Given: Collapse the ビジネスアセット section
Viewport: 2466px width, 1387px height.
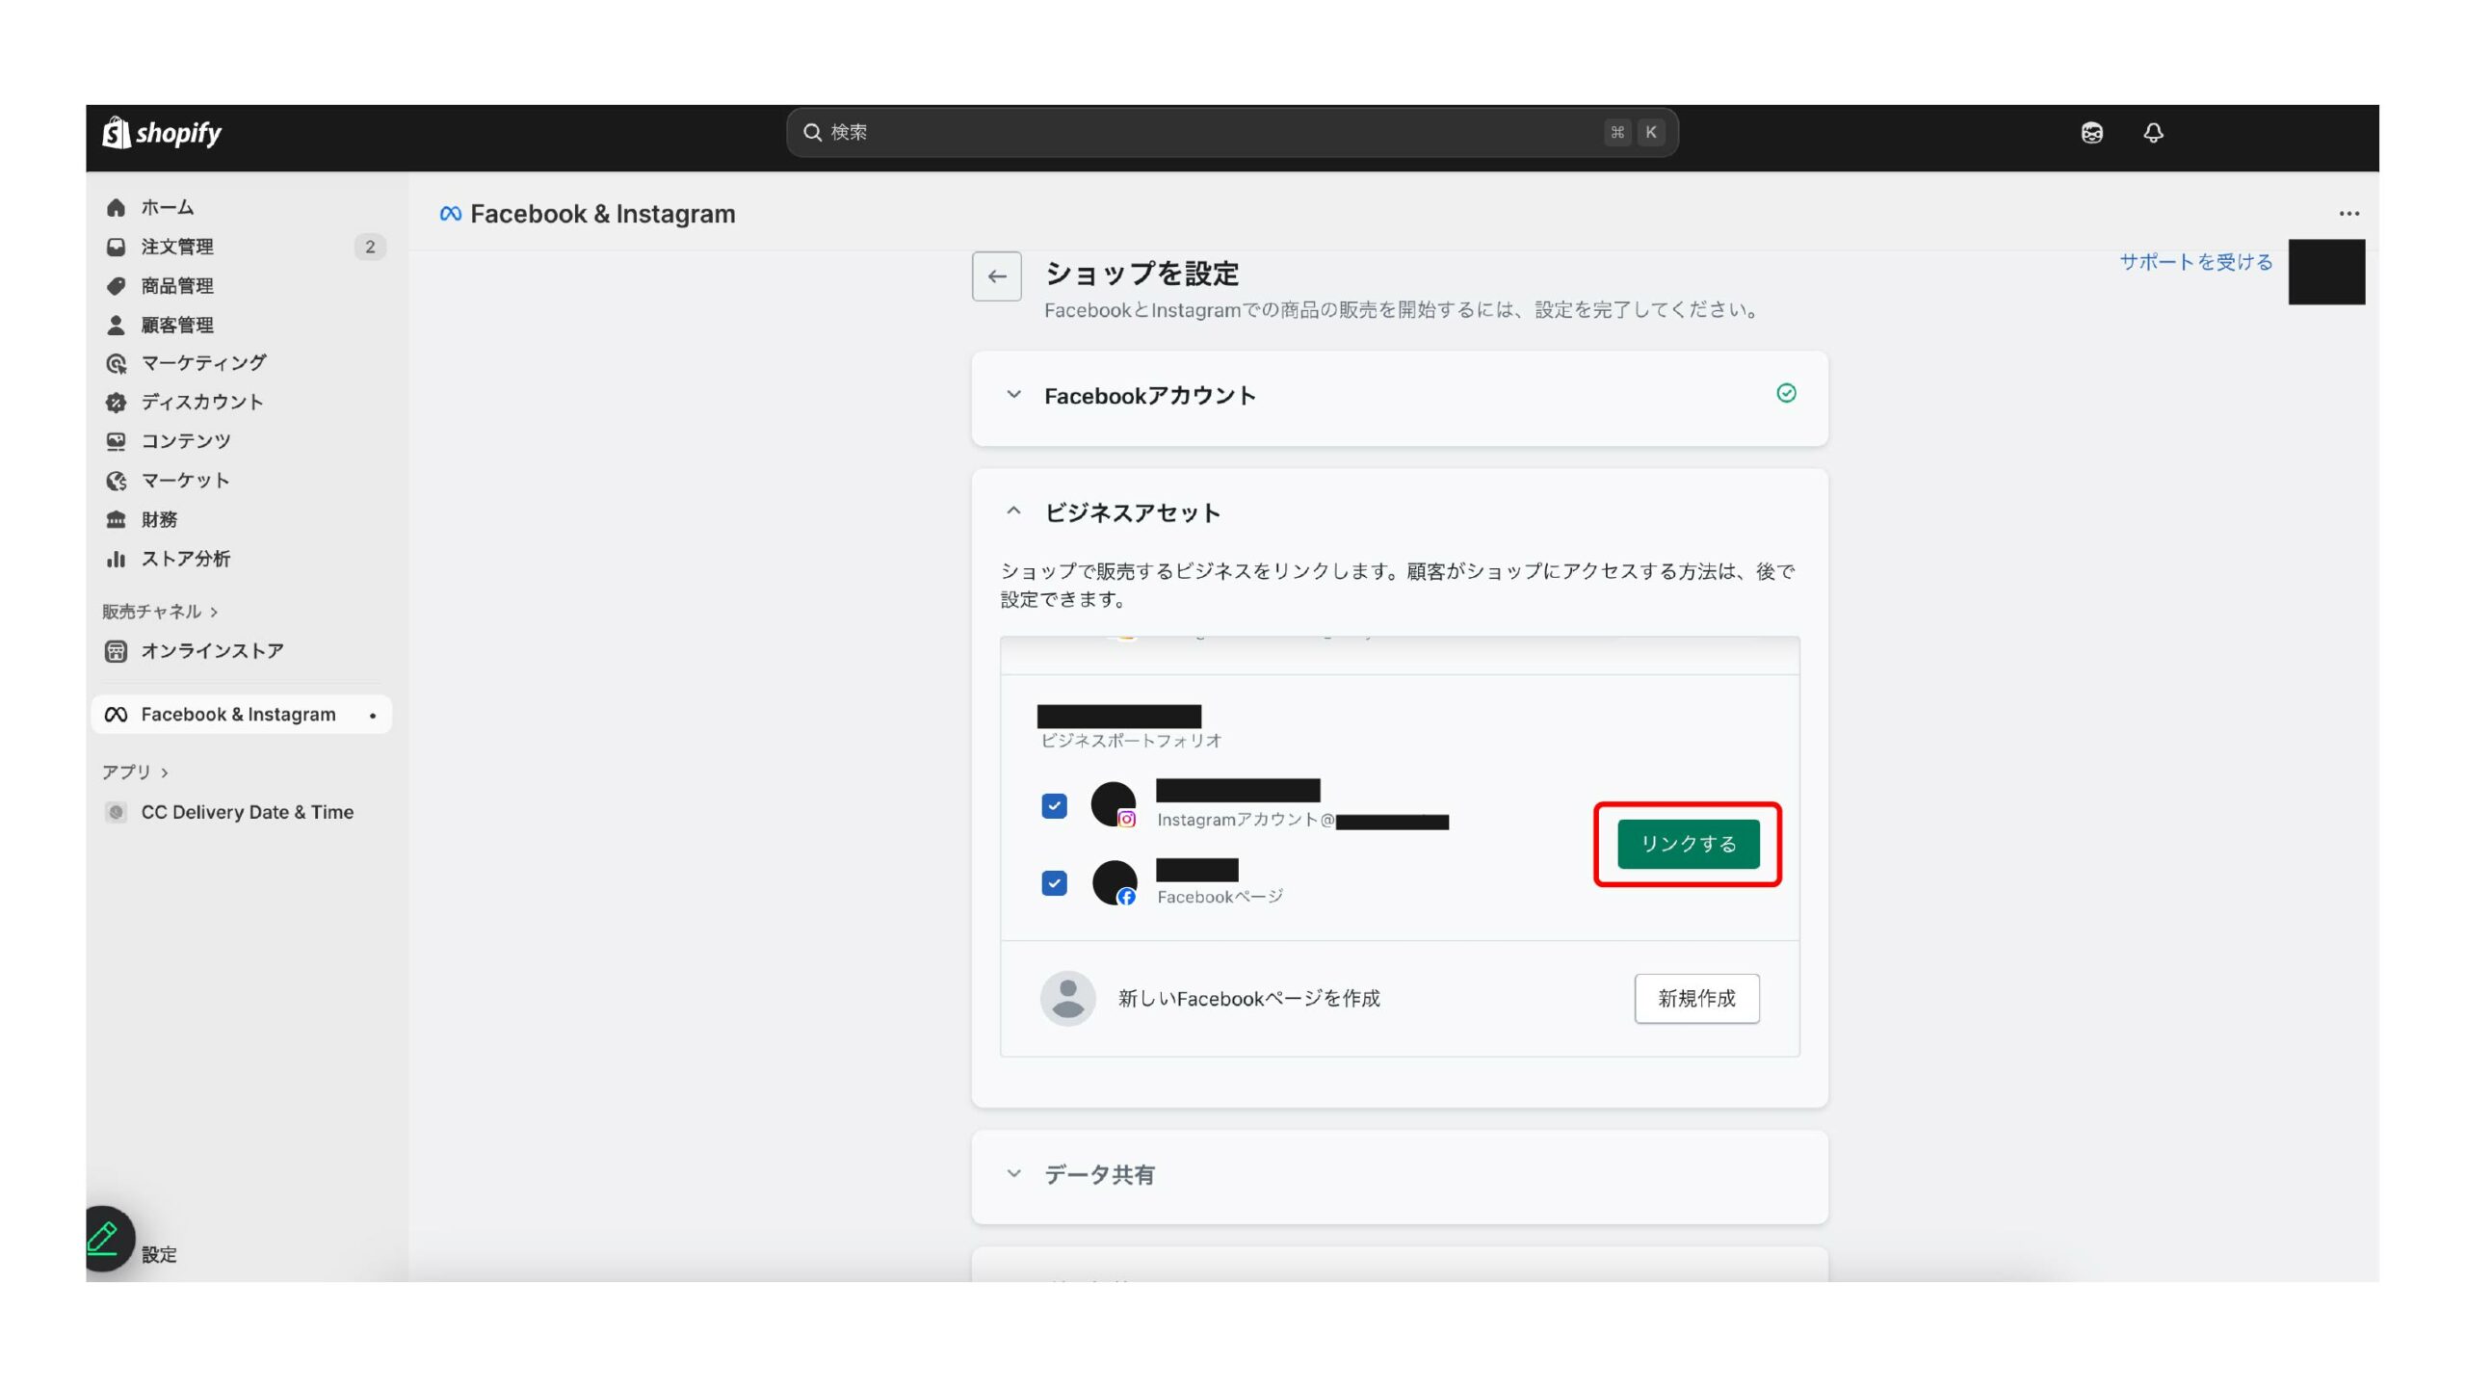Looking at the screenshot, I should (x=1013, y=511).
